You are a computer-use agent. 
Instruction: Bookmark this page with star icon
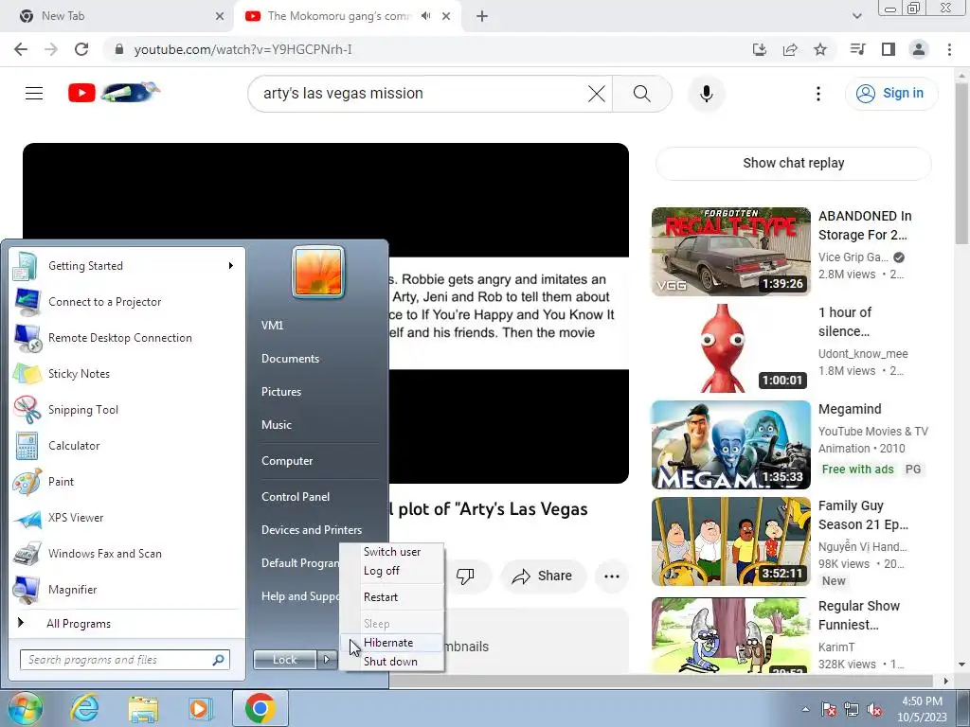pyautogui.click(x=820, y=49)
